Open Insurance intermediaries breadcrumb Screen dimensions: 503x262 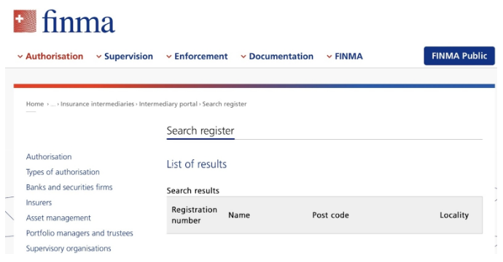(x=97, y=104)
